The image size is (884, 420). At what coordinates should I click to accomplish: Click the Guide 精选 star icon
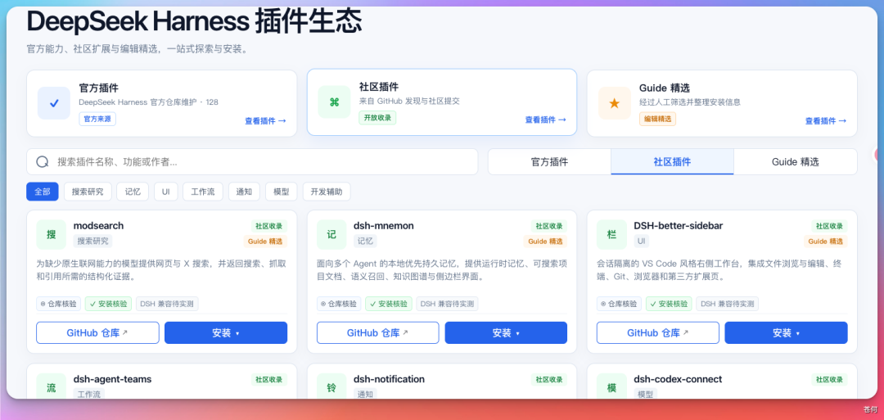[615, 103]
